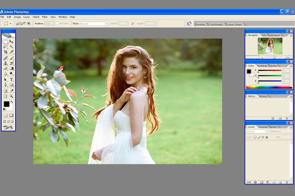Toggle the Anti-alias checkbox
Screen dimensions: 295x196
tap(57, 23)
